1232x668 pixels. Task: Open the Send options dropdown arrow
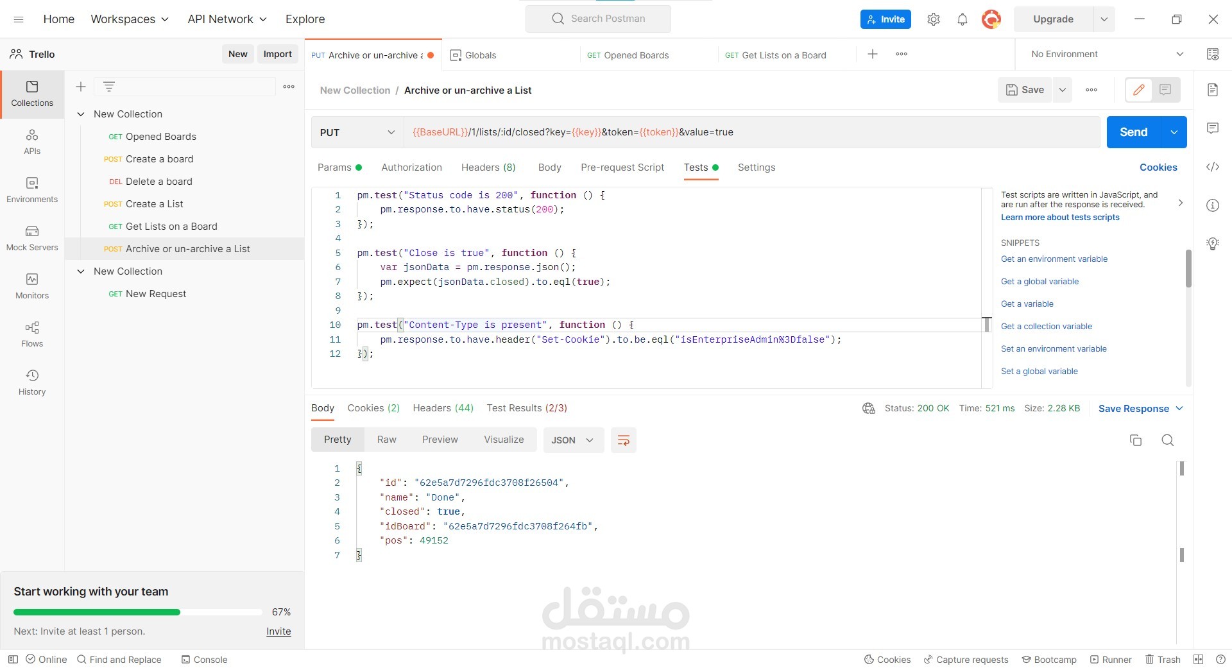[1174, 132]
